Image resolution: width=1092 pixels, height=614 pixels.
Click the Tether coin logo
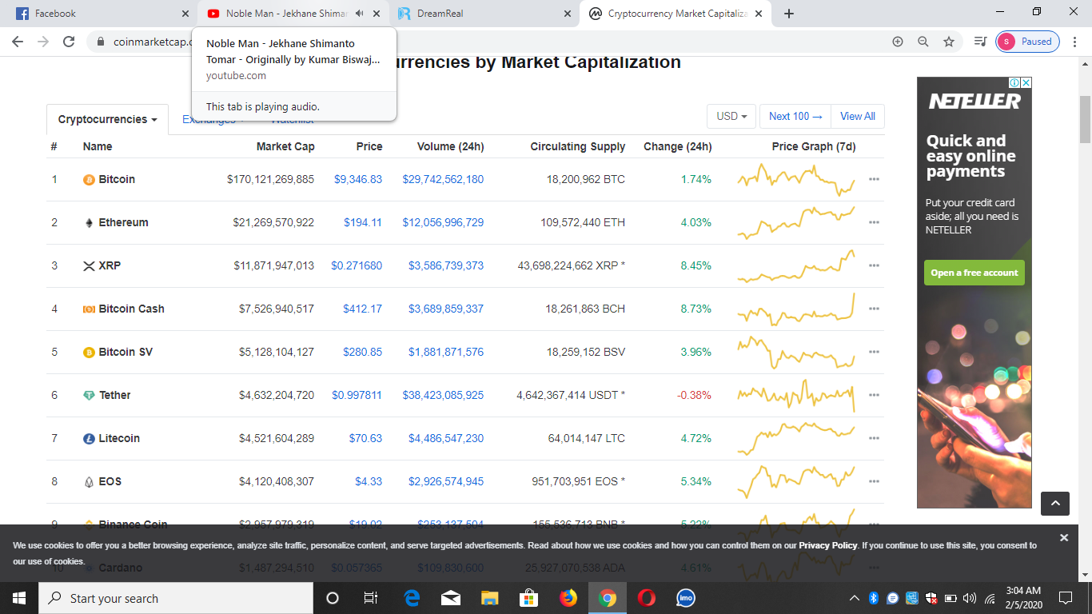pos(89,396)
